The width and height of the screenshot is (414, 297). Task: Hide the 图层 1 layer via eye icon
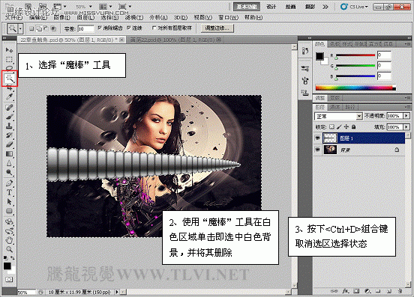point(318,138)
